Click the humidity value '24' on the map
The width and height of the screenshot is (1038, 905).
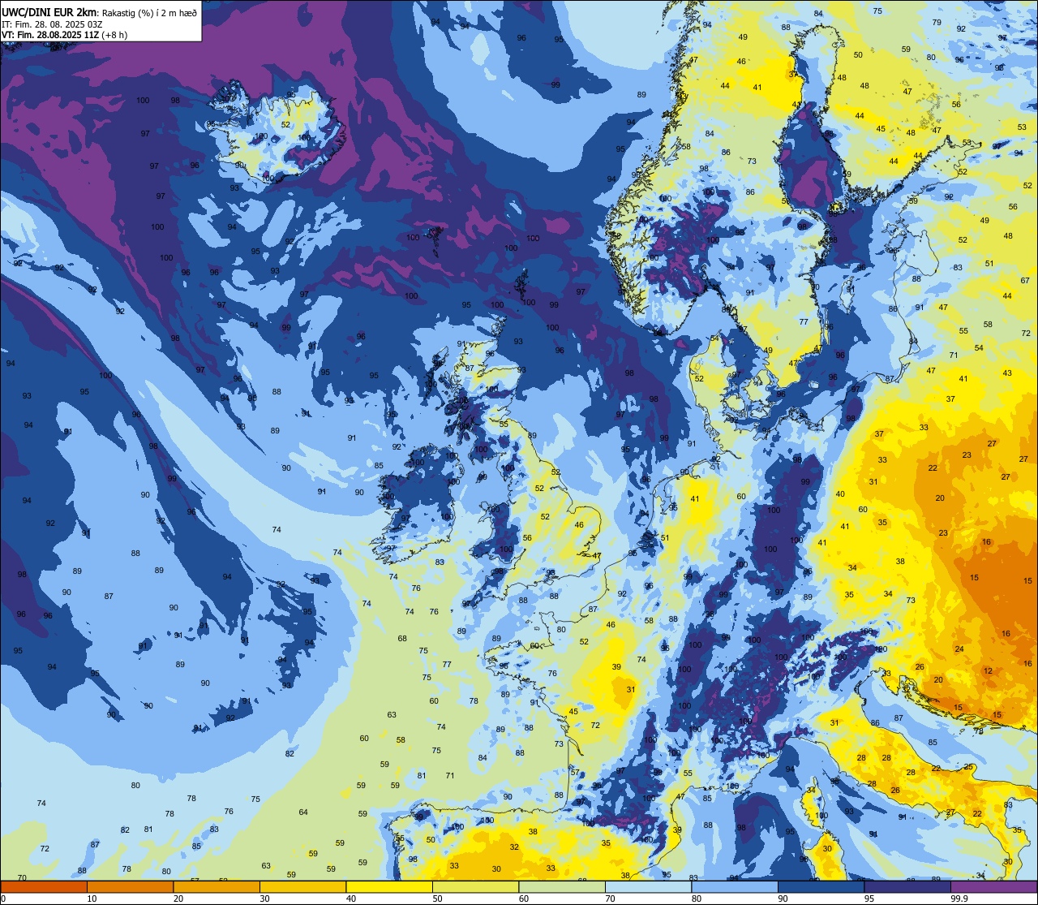(959, 649)
